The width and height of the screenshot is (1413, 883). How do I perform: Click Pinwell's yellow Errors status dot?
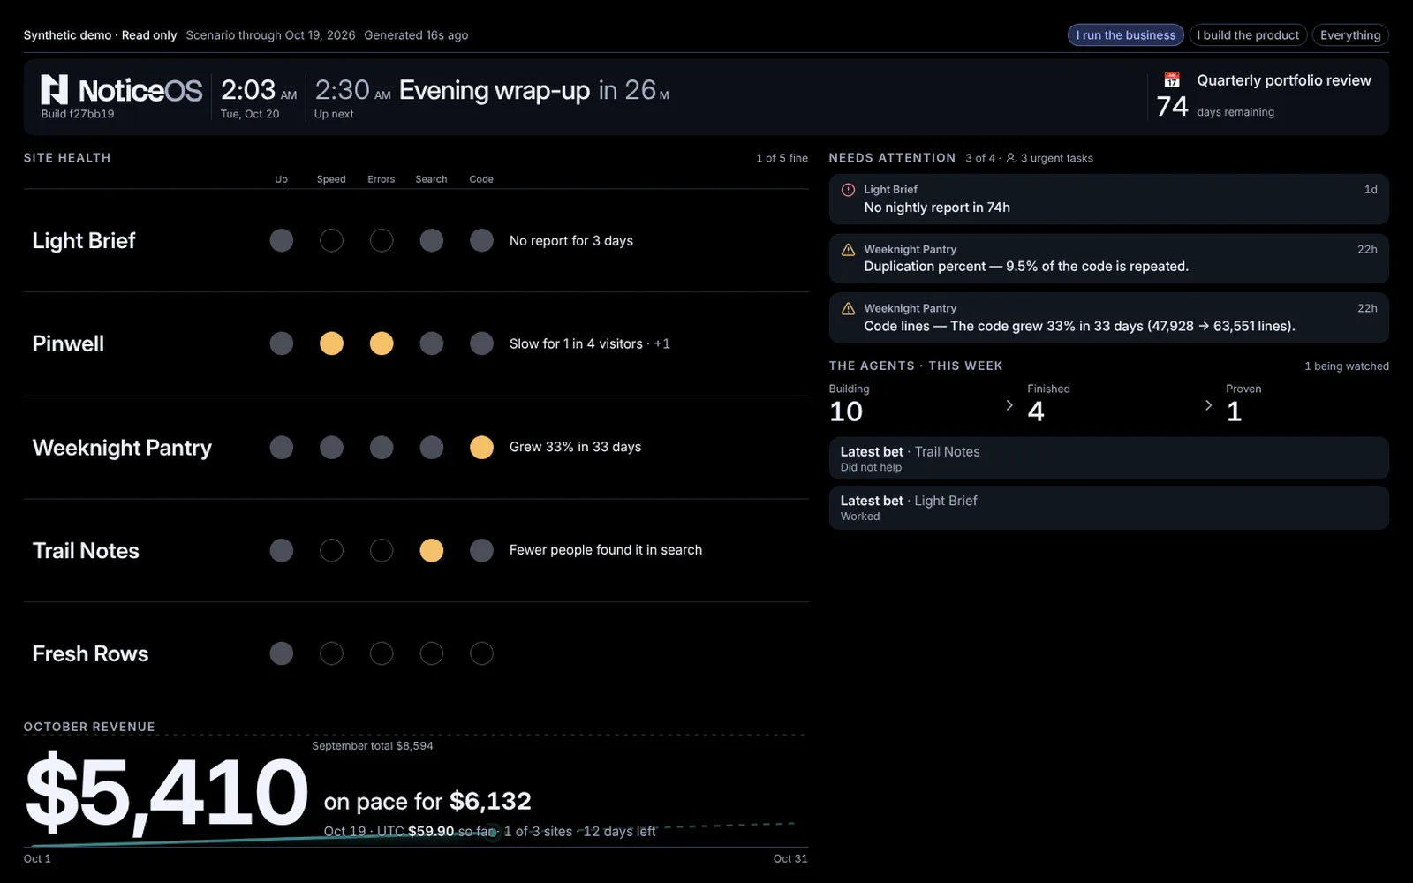pos(382,343)
